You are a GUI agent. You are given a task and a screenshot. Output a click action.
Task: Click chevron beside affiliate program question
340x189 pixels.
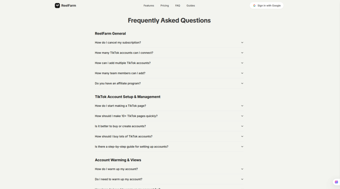(242, 84)
